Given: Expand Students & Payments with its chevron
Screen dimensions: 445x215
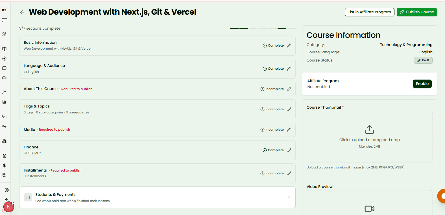Looking at the screenshot, I should (x=289, y=197).
